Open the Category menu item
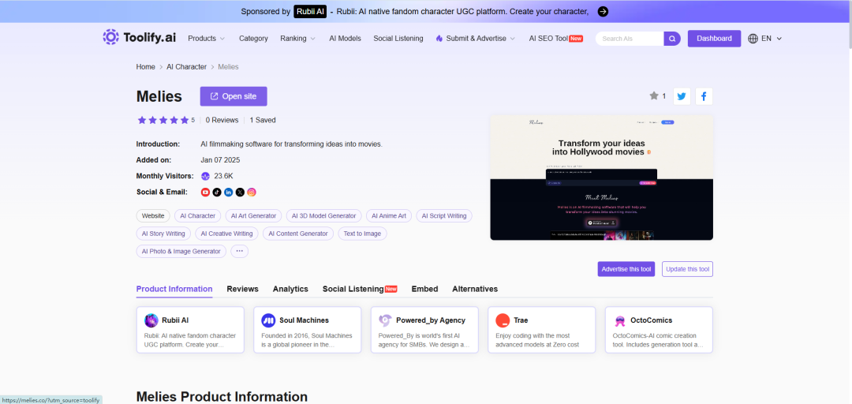Screen dimensions: 852x404 (253, 39)
